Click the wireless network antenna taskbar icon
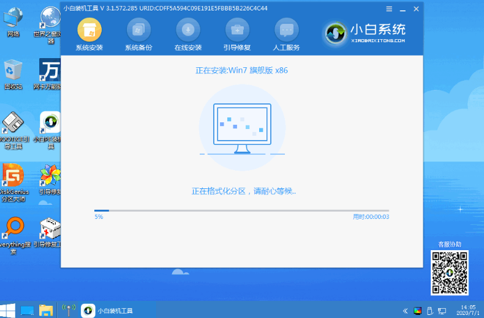Viewport: 484px width, 318px height. point(69,310)
